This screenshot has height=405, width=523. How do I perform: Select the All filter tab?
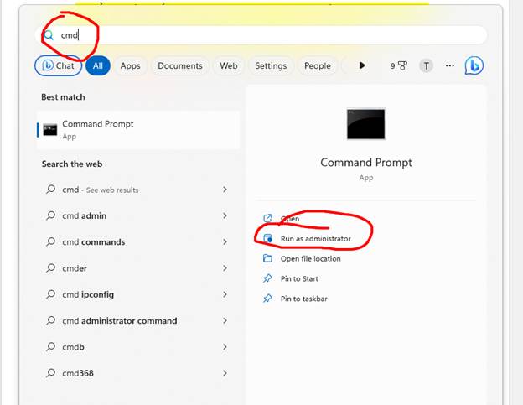point(98,65)
